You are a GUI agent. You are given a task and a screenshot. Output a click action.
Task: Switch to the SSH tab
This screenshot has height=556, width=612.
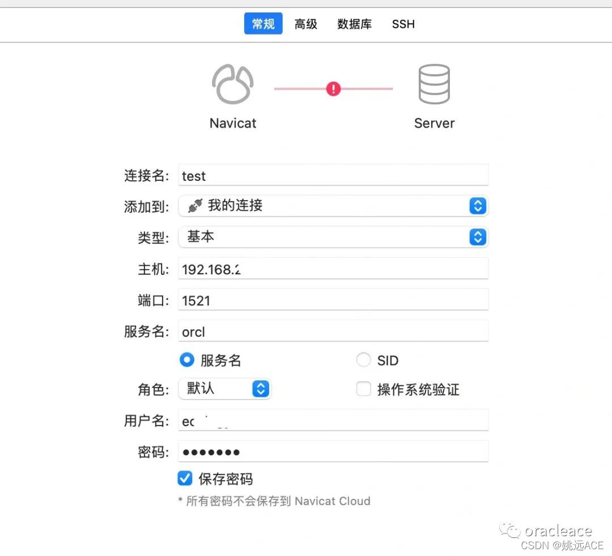pos(403,24)
